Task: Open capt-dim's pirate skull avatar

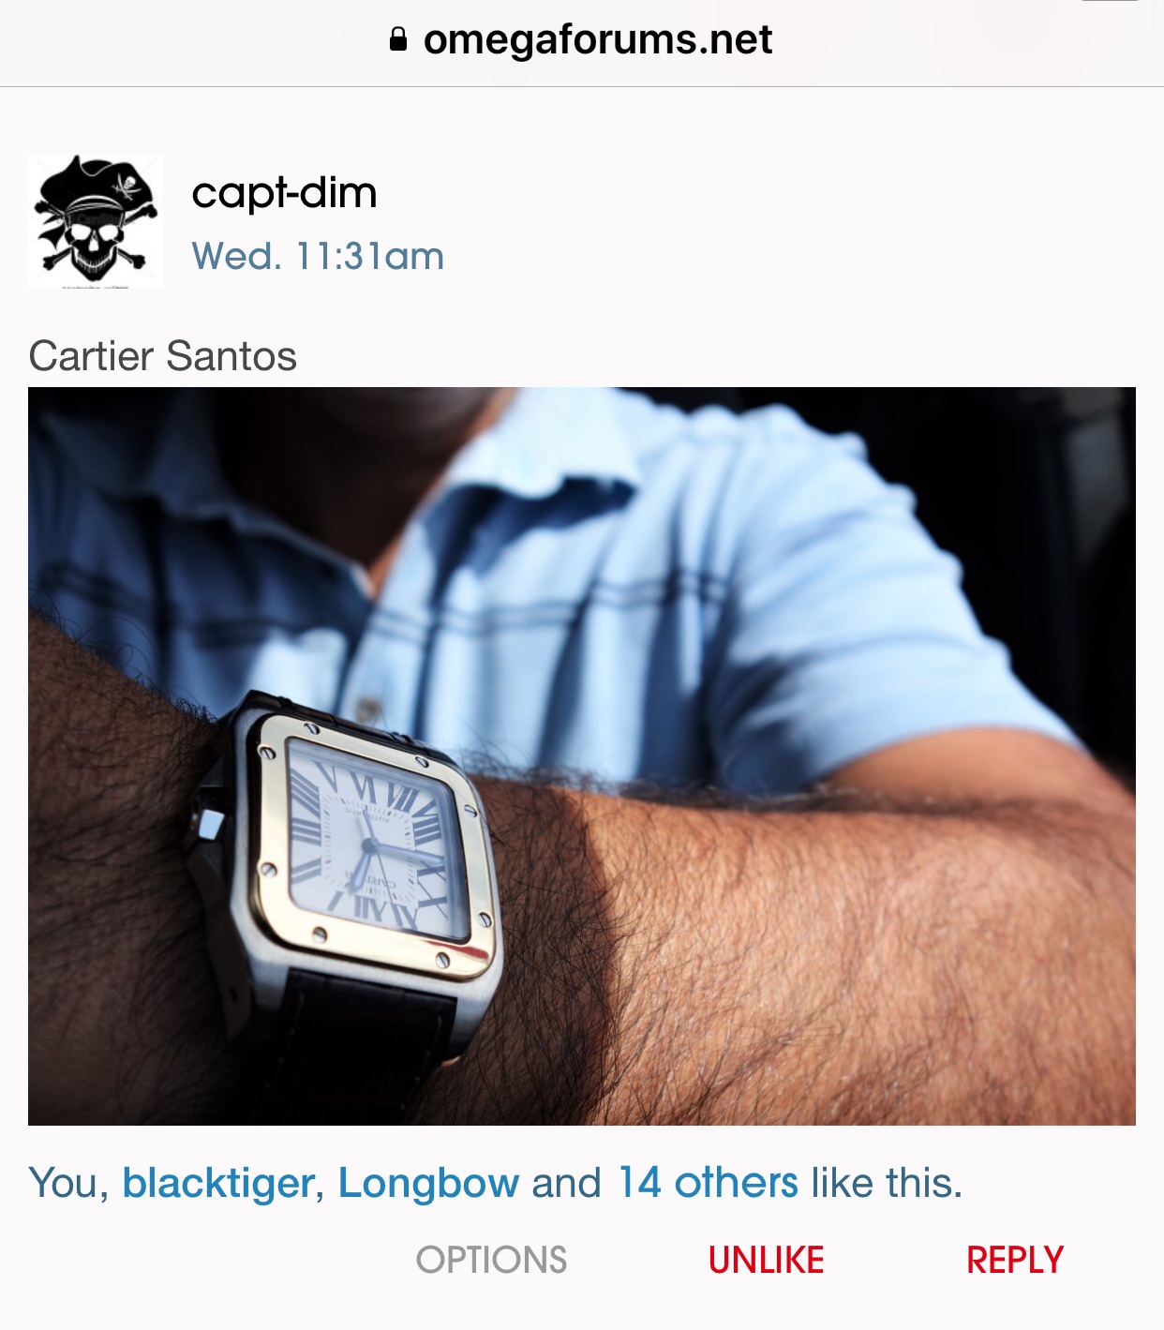Action: [x=96, y=221]
